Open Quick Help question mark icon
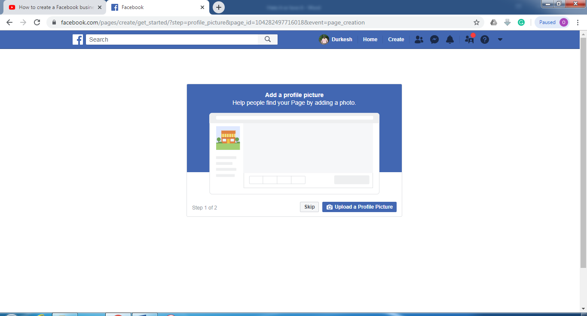Viewport: 587px width, 316px height. (485, 39)
